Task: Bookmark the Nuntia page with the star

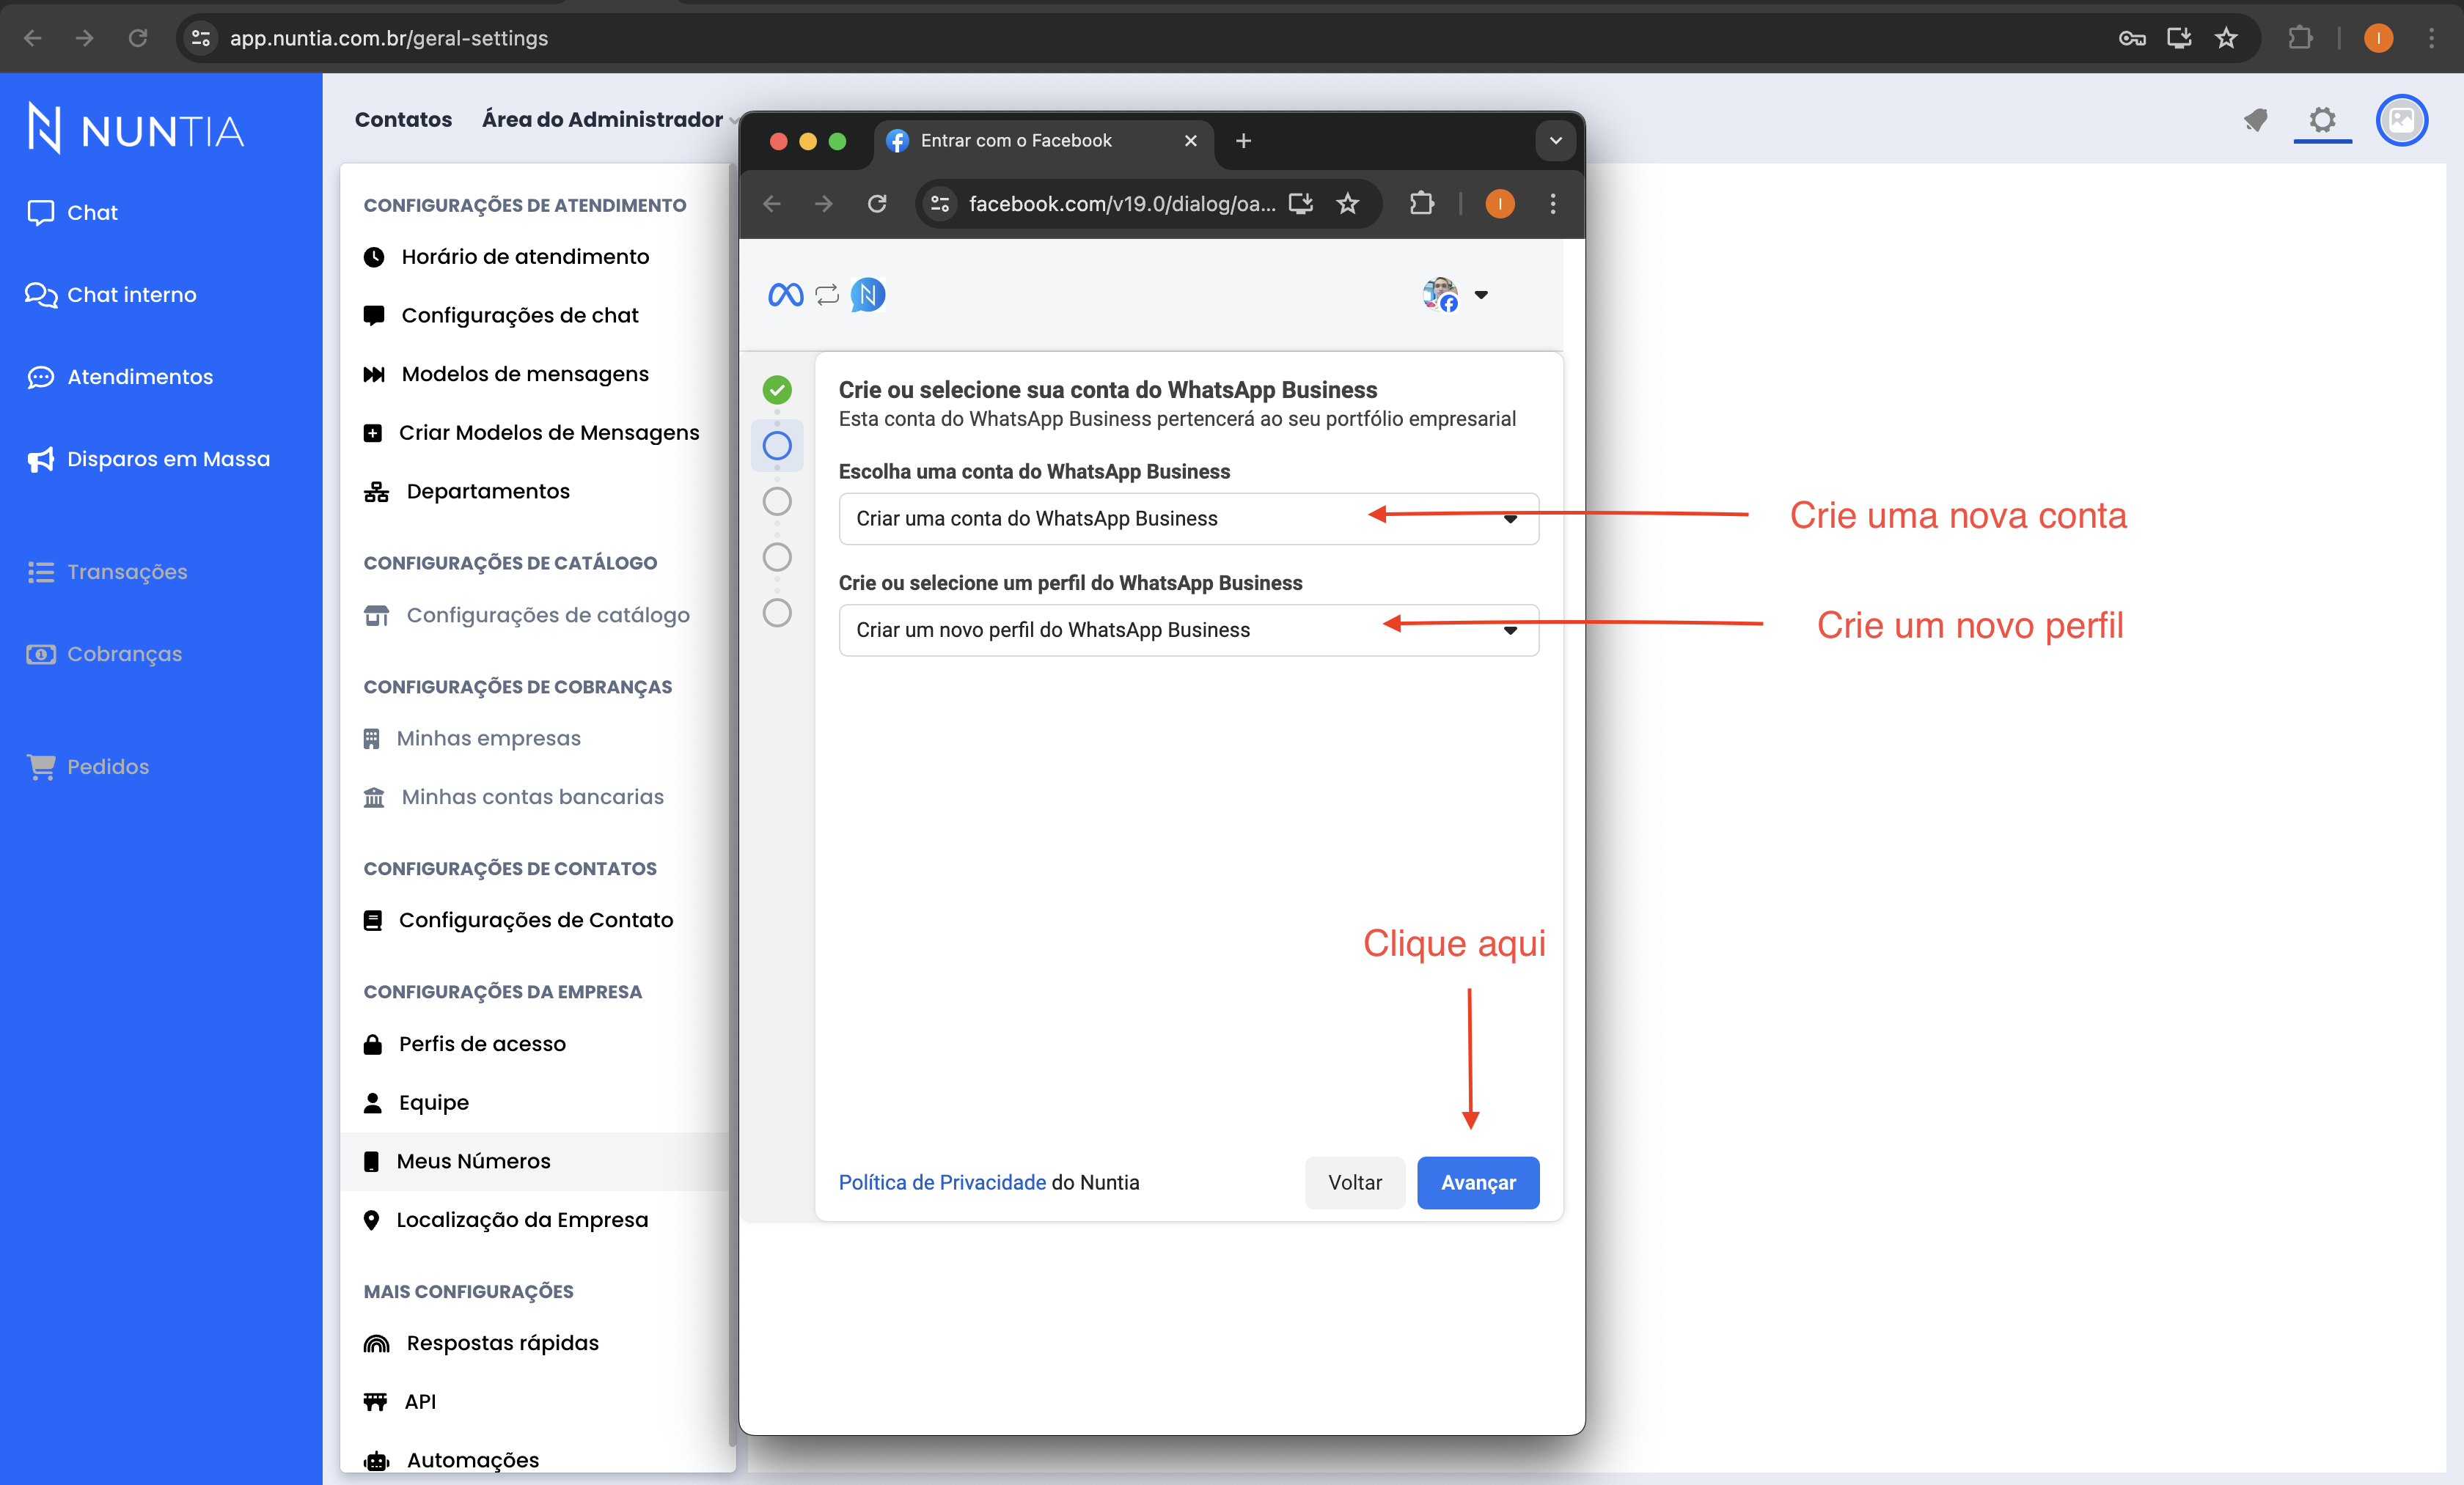Action: pos(2226,38)
